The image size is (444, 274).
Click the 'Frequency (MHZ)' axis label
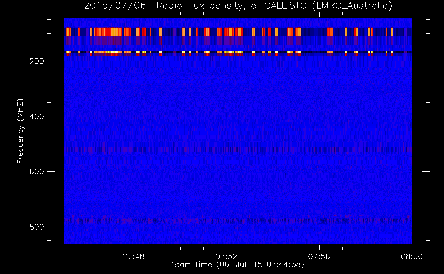coord(21,131)
